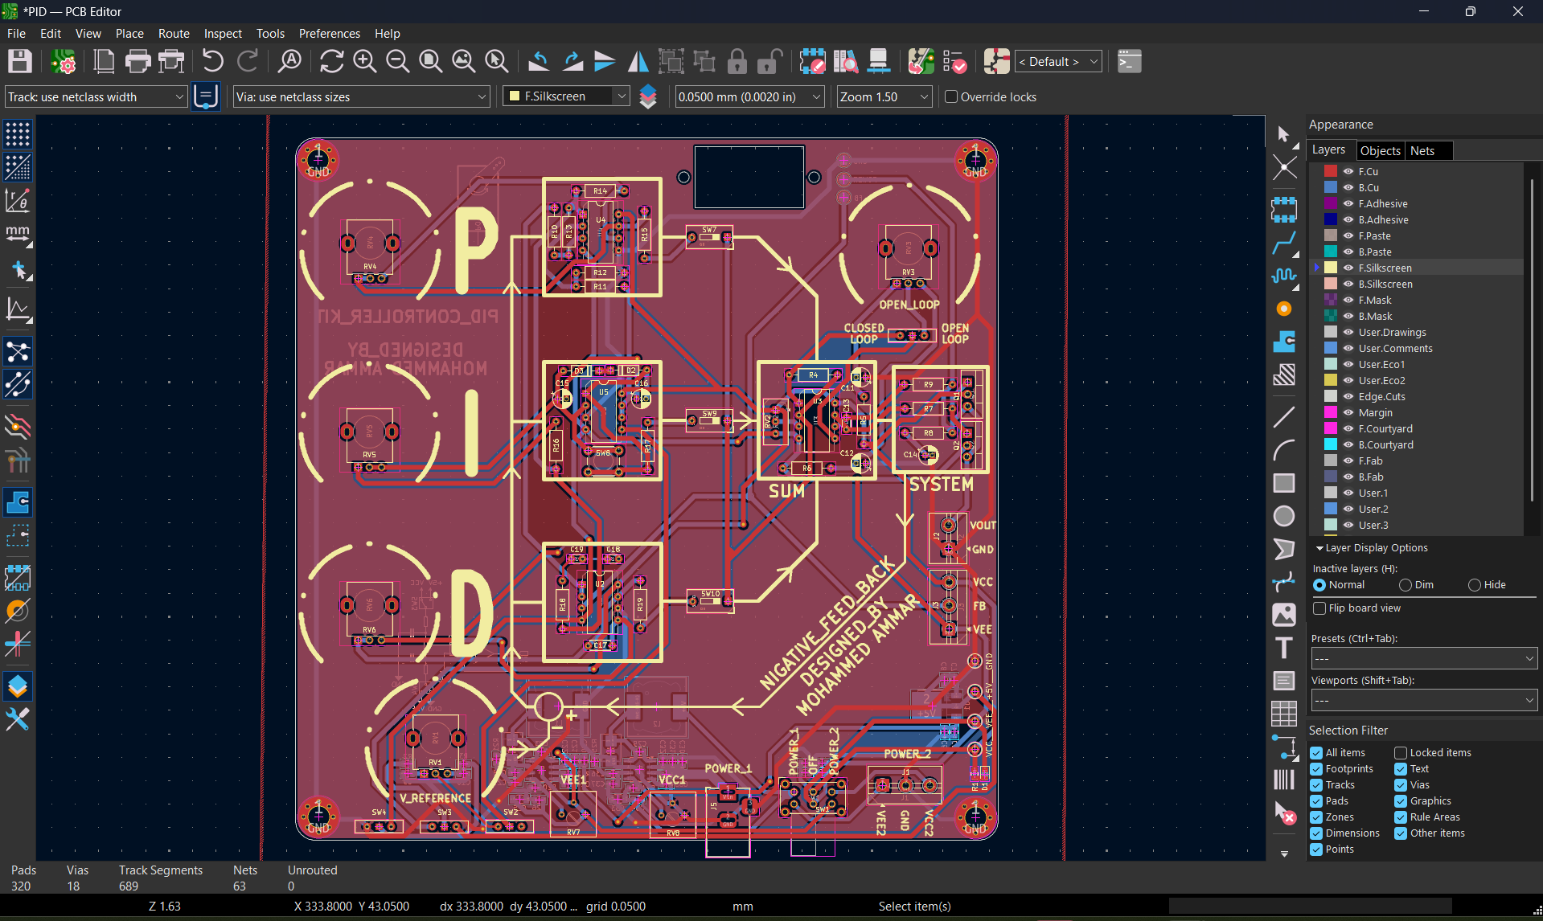Open Board Setup icon with gear
The width and height of the screenshot is (1543, 921).
63,62
